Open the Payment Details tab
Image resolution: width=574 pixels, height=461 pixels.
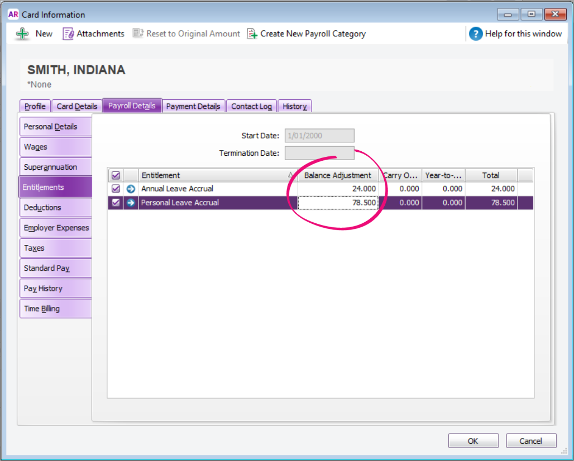[x=193, y=106]
